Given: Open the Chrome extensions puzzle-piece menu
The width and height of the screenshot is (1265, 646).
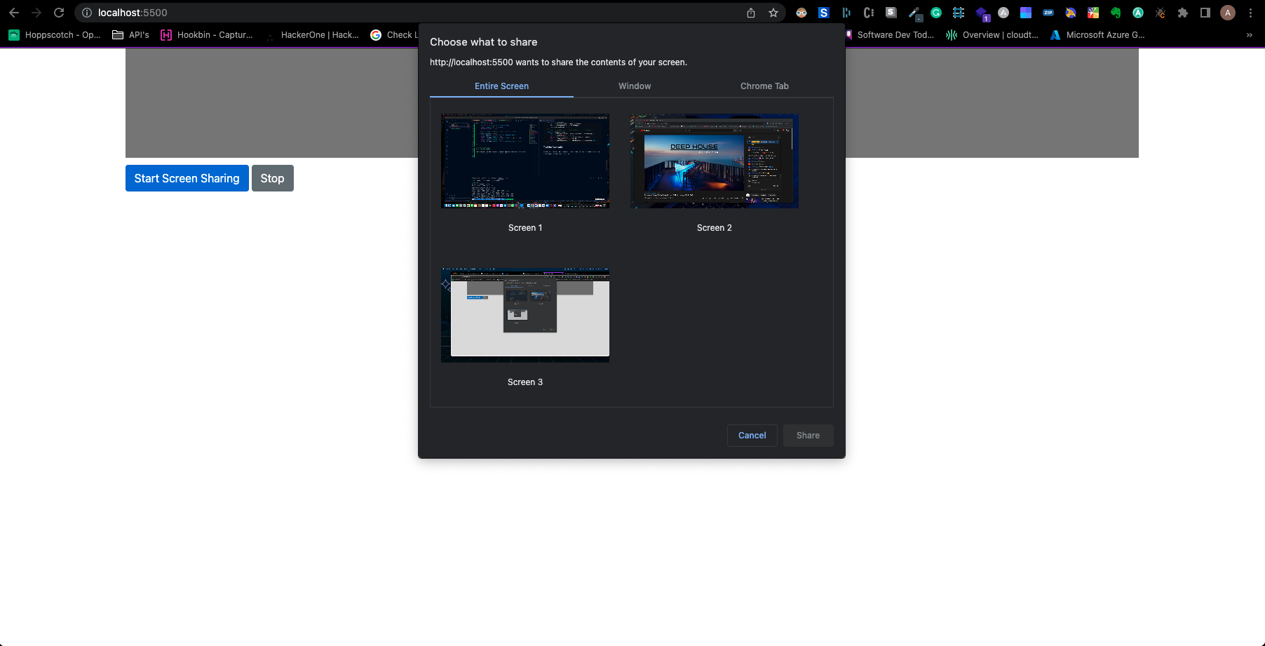Looking at the screenshot, I should (1182, 13).
